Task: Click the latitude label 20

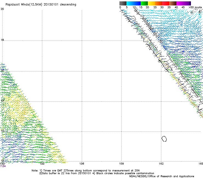Action: [2, 9]
